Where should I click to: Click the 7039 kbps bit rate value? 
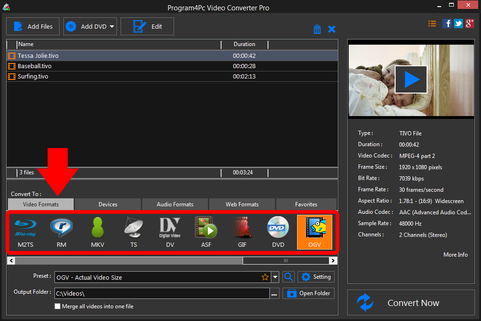(x=412, y=179)
